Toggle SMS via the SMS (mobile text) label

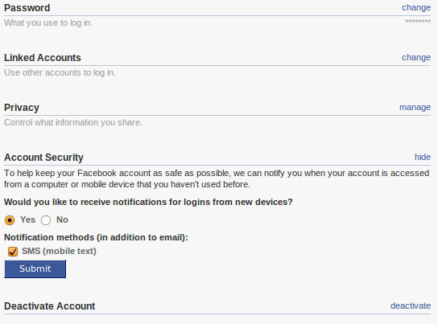(59, 251)
